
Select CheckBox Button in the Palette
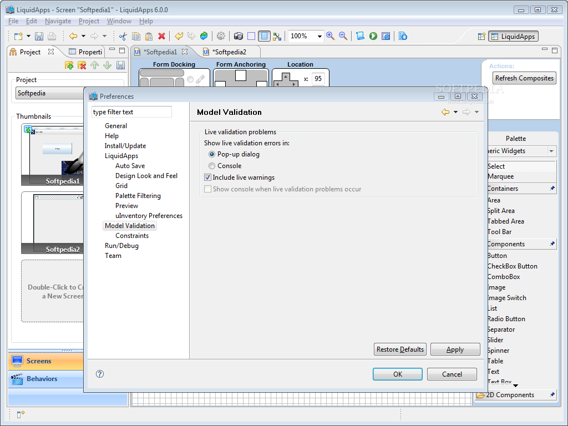click(512, 266)
